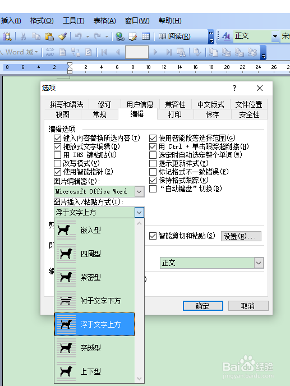
Task: Open the Tables and Borders pencil icon
Action: (x=133, y=36)
